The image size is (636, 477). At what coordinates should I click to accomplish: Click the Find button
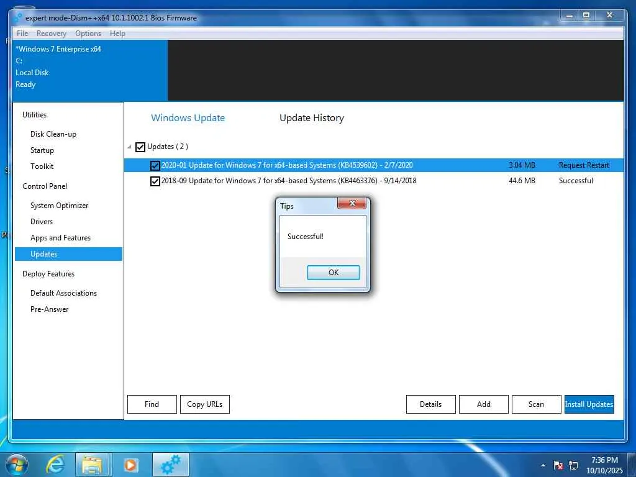pos(152,404)
